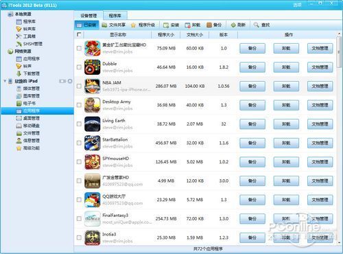
Task: Check the Living Earth row checkbox
Action: click(x=79, y=124)
